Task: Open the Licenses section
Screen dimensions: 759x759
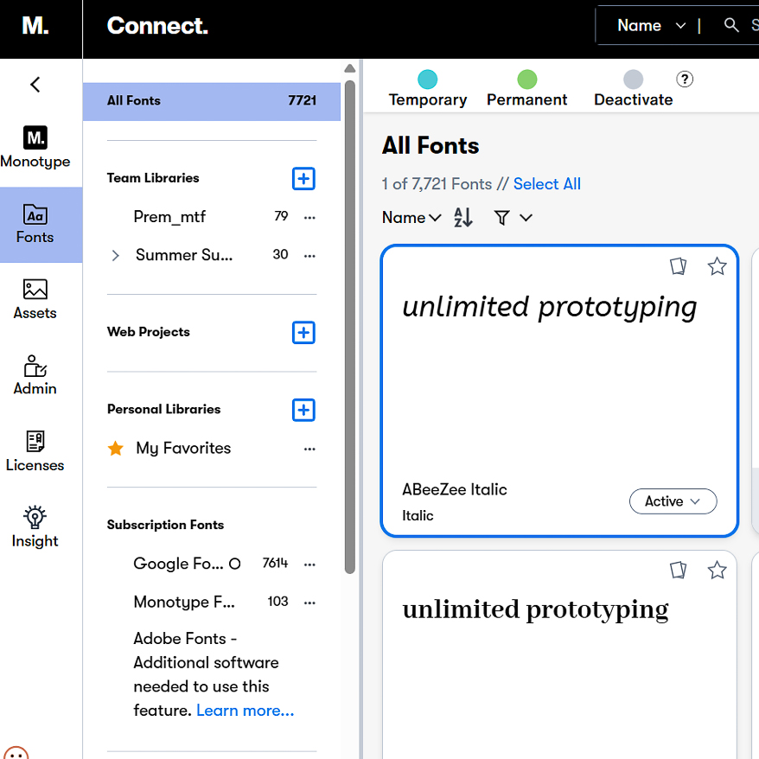Action: tap(35, 451)
